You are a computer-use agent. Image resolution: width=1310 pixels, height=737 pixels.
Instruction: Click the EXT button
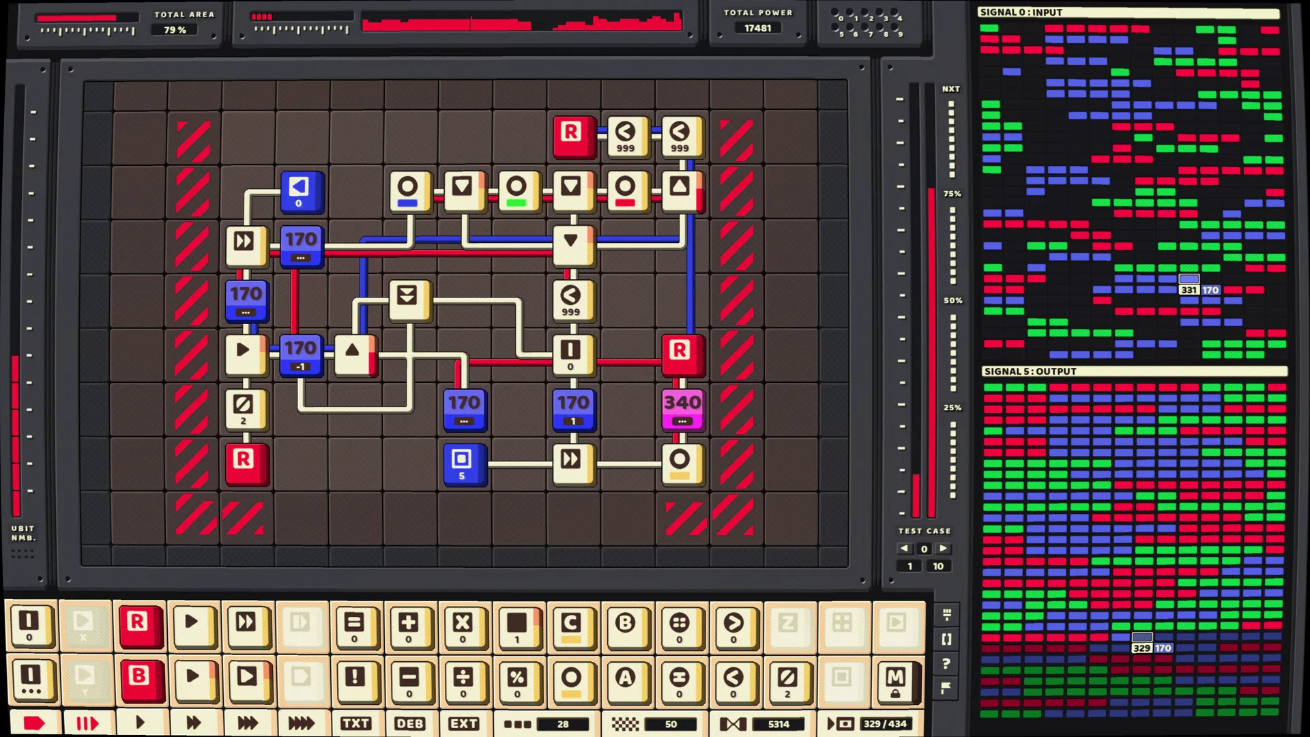click(463, 723)
